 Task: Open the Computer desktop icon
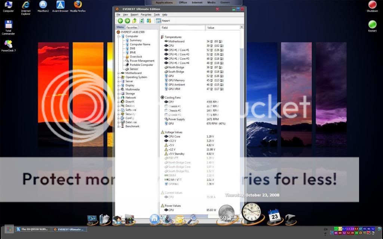(8, 6)
